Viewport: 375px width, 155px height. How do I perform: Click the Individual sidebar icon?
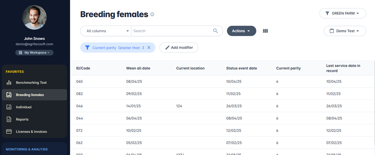pyautogui.click(x=9, y=107)
